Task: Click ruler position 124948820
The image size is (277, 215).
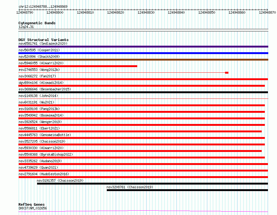Action: (x=115, y=12)
